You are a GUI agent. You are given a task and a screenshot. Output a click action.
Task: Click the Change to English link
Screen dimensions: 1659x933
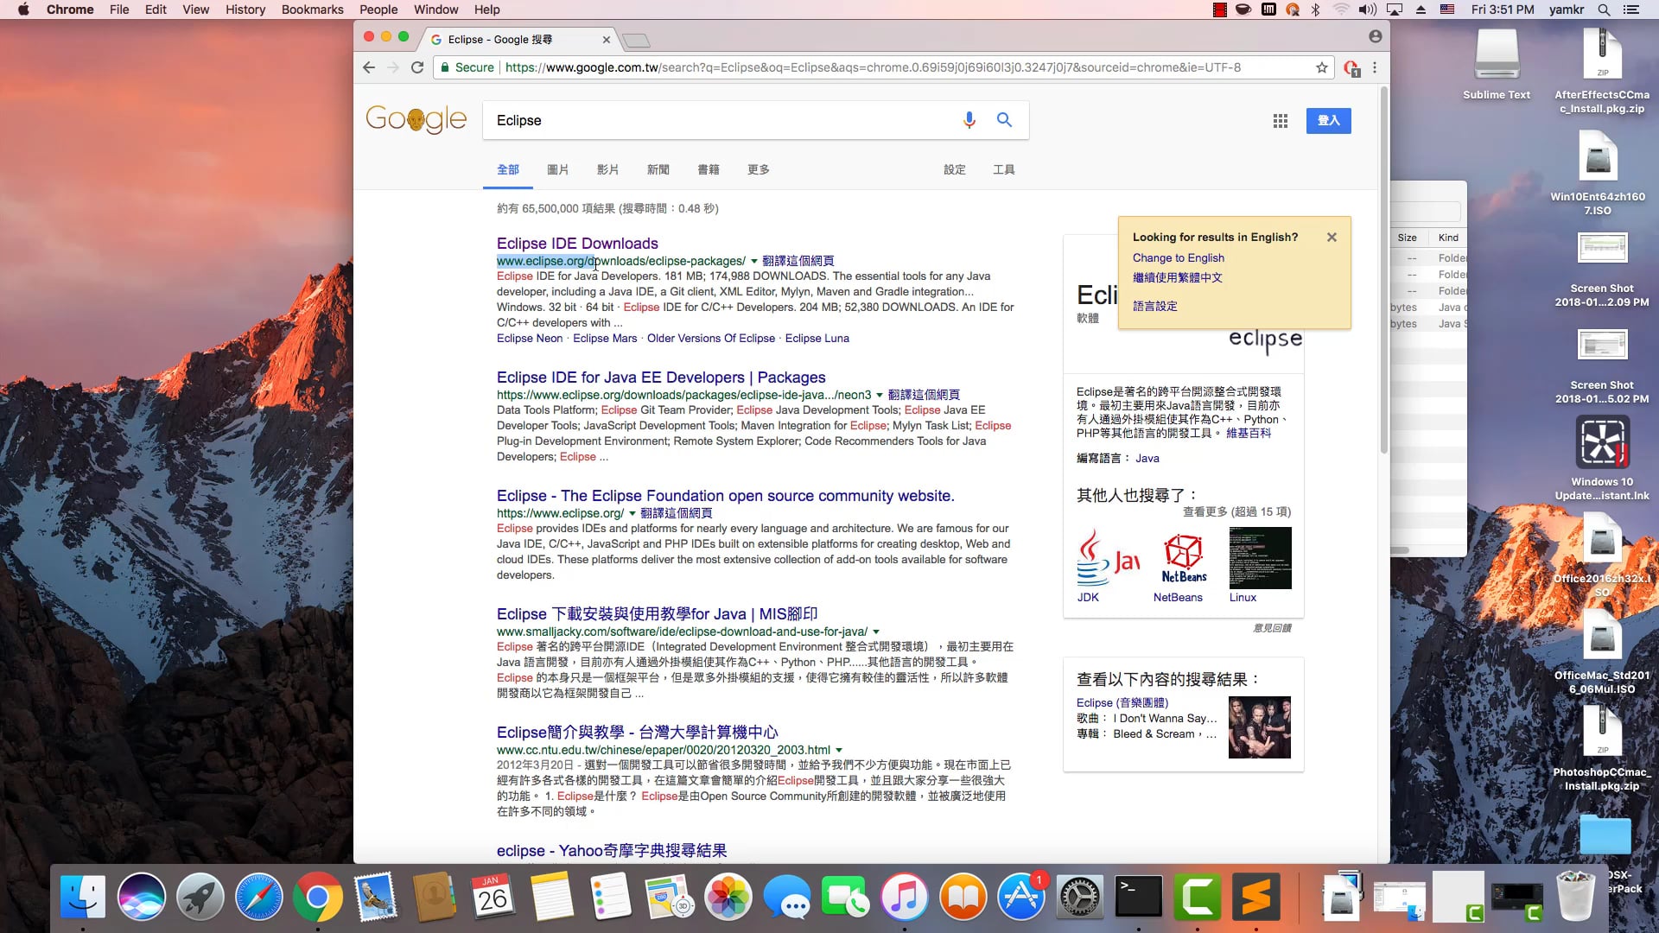click(x=1178, y=257)
